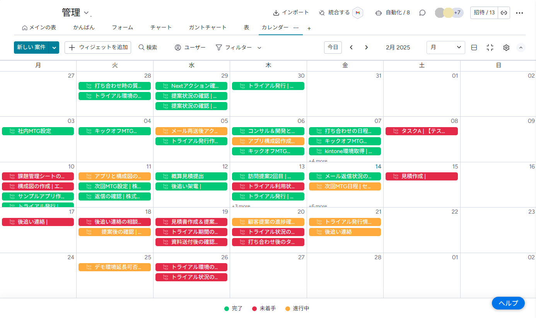Open the calendar settings gear icon
536x318 pixels.
pyautogui.click(x=506, y=48)
